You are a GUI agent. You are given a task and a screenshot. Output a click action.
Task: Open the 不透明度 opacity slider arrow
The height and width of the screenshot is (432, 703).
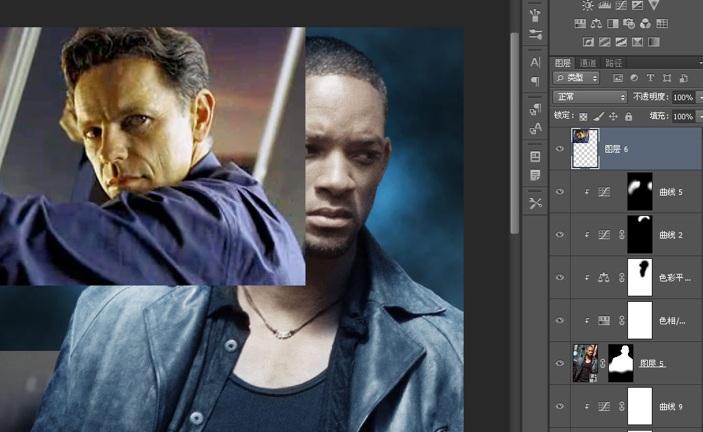(x=700, y=97)
